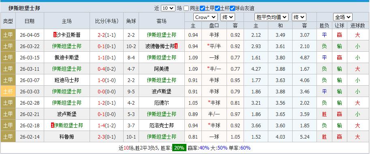The height and width of the screenshot is (154, 370).
Task: Click the *平/半 handicap cell
Action: click(x=214, y=46)
